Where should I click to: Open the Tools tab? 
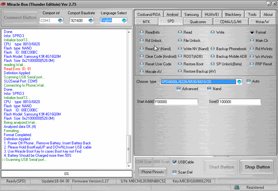(x=252, y=15)
